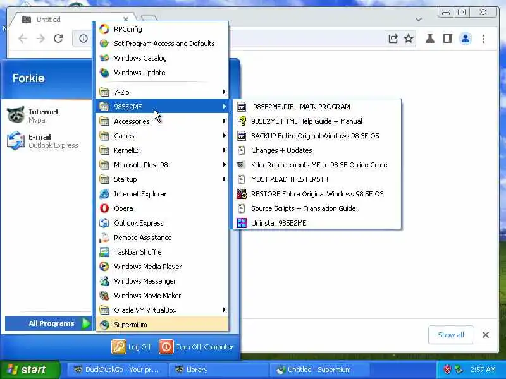The width and height of the screenshot is (506, 379).
Task: Open the E-mail Outlook Express pinned icon
Action: coord(15,140)
